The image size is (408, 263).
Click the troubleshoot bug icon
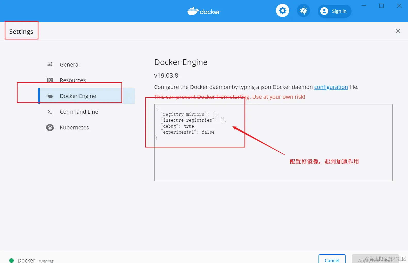pos(303,11)
